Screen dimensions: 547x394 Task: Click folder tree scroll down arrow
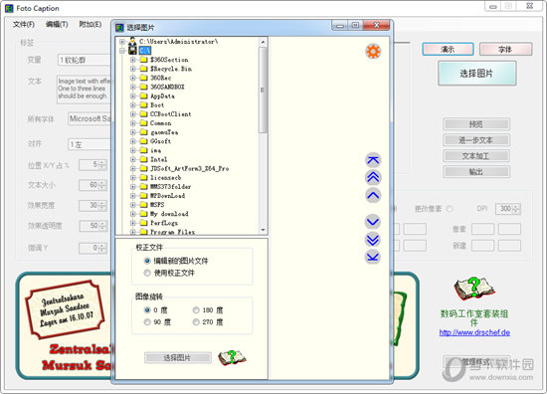pyautogui.click(x=263, y=230)
